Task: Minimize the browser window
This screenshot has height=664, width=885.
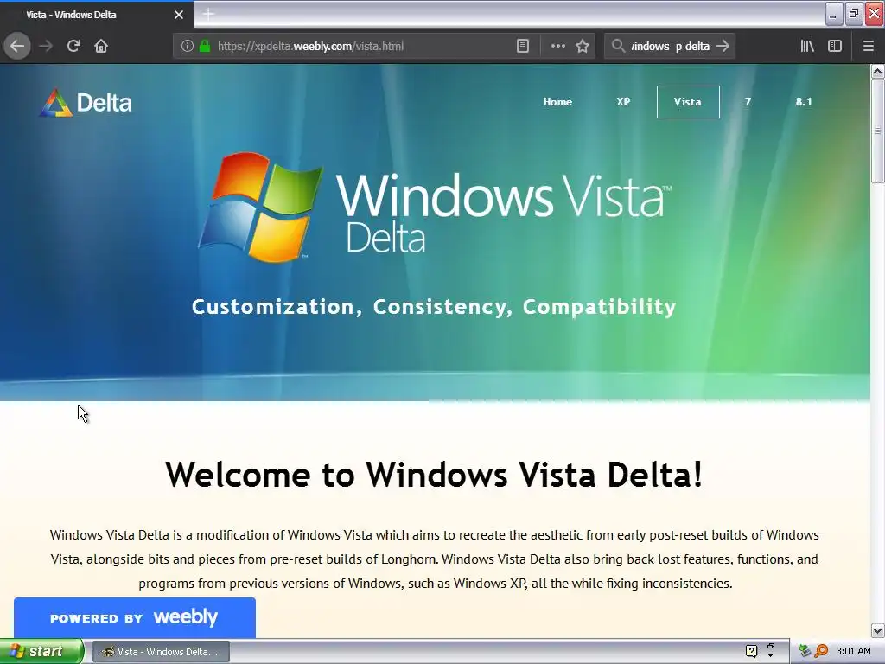Action: tap(834, 14)
